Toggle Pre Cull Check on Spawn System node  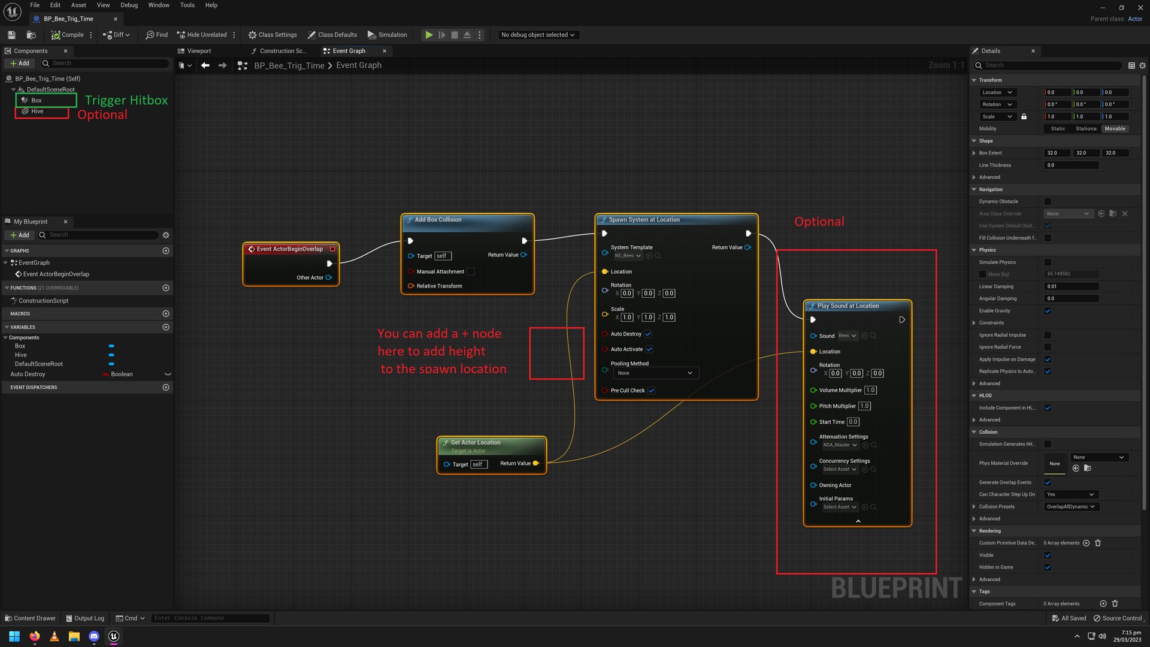point(651,390)
